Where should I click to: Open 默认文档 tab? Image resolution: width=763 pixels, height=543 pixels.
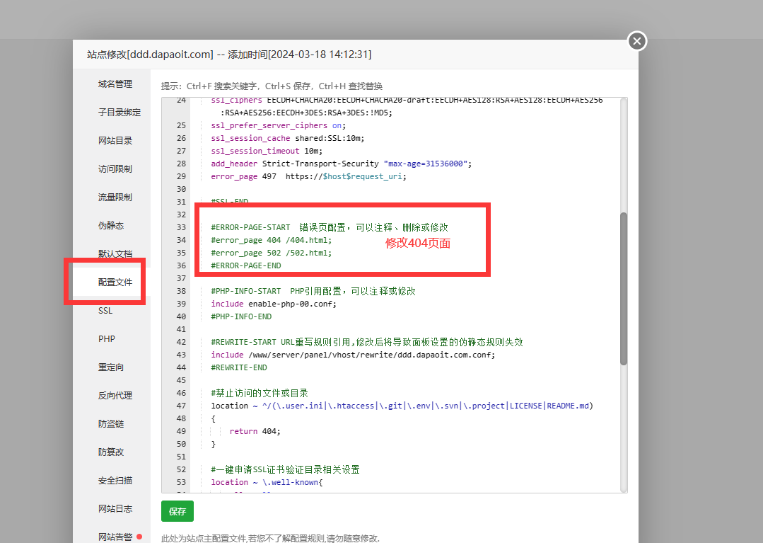click(115, 253)
